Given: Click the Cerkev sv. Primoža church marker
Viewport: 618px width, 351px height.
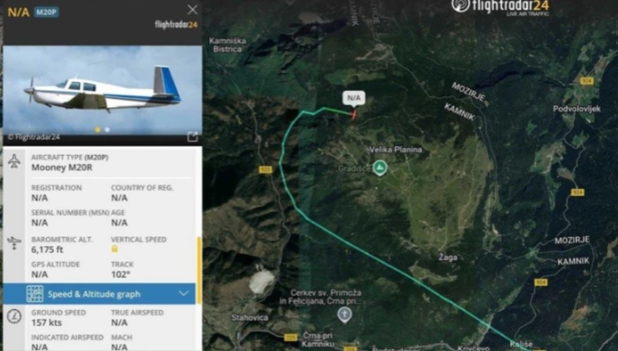Looking at the screenshot, I should 345,315.
